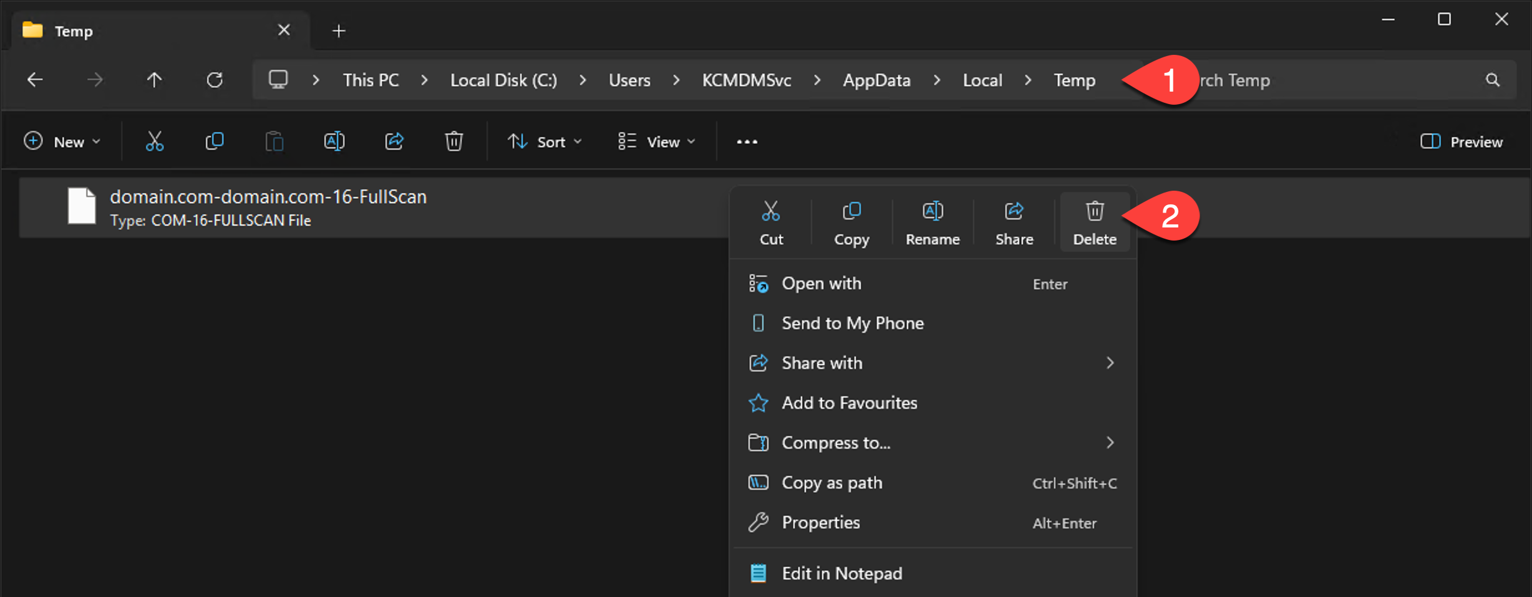The height and width of the screenshot is (597, 1532).
Task: Click the toolbar Paste clipboard icon
Action: coord(274,141)
